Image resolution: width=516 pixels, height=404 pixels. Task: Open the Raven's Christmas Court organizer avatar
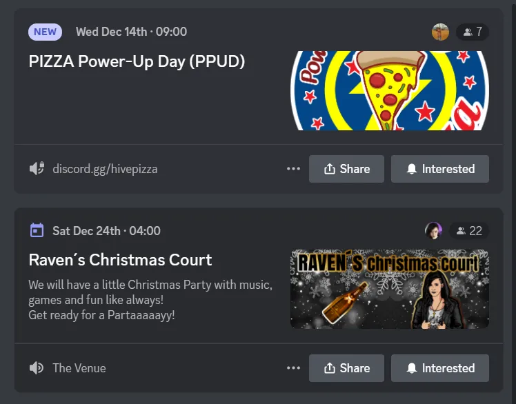[x=433, y=231]
